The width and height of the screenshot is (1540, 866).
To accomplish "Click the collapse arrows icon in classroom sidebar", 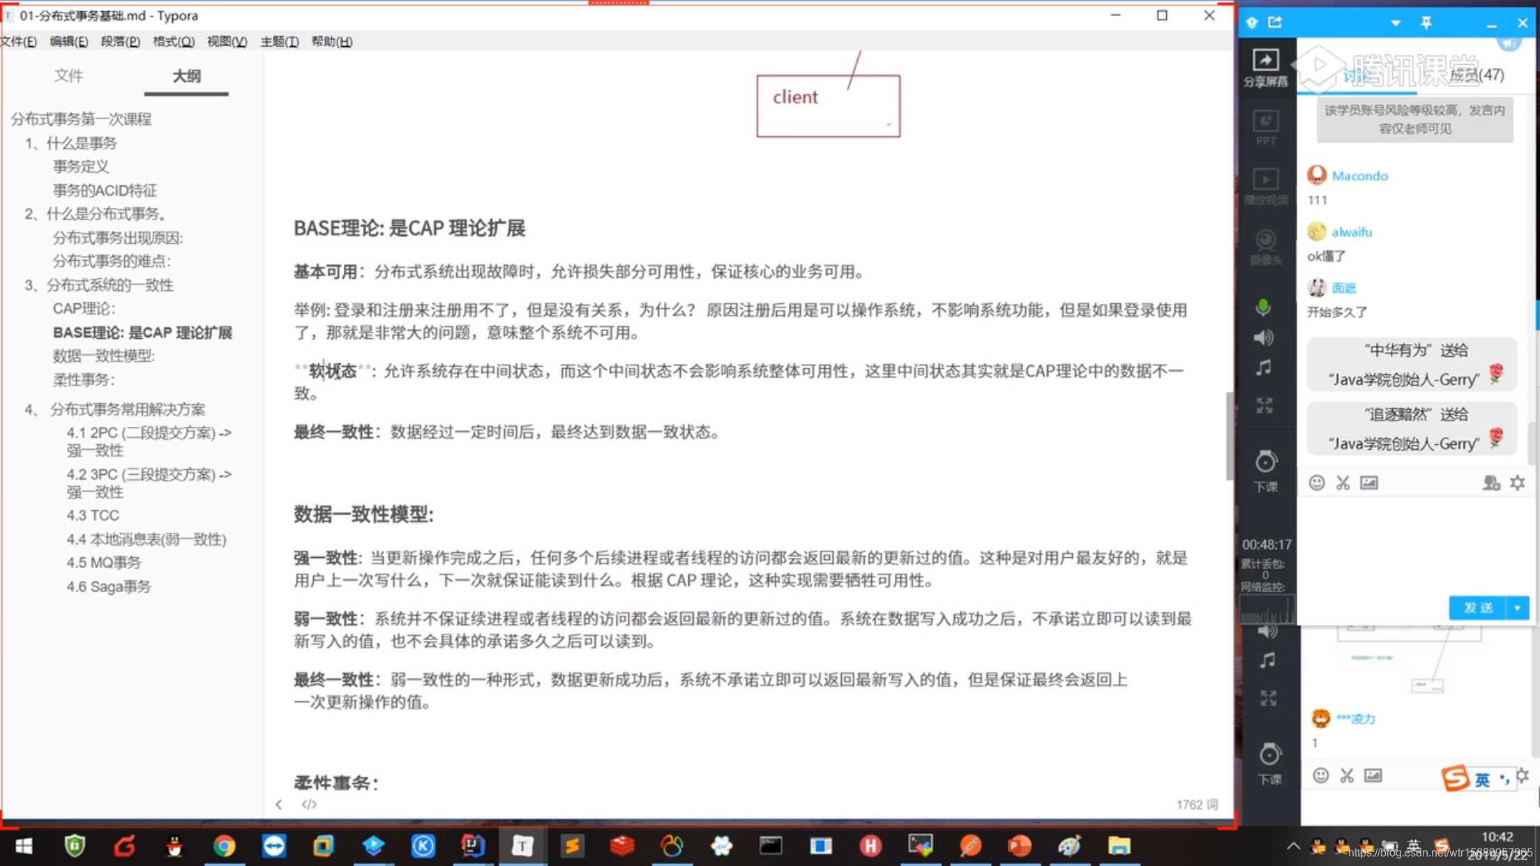I will pyautogui.click(x=1265, y=405).
